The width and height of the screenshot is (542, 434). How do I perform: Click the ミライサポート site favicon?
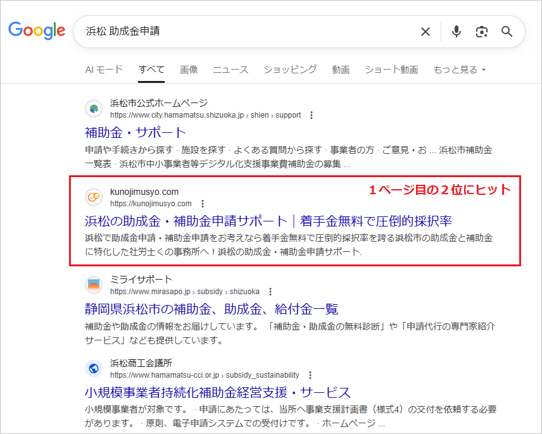pos(93,285)
